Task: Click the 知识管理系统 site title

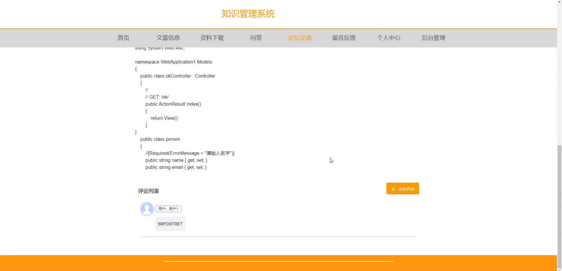Action: [248, 14]
